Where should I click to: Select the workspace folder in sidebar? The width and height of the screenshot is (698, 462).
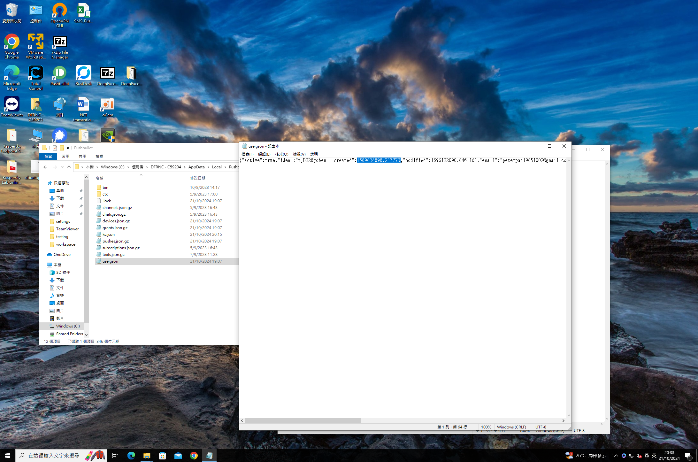pos(65,244)
